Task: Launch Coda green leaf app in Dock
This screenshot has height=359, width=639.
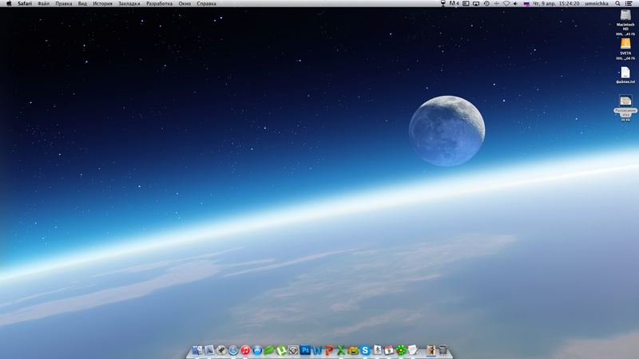Action: (269, 350)
